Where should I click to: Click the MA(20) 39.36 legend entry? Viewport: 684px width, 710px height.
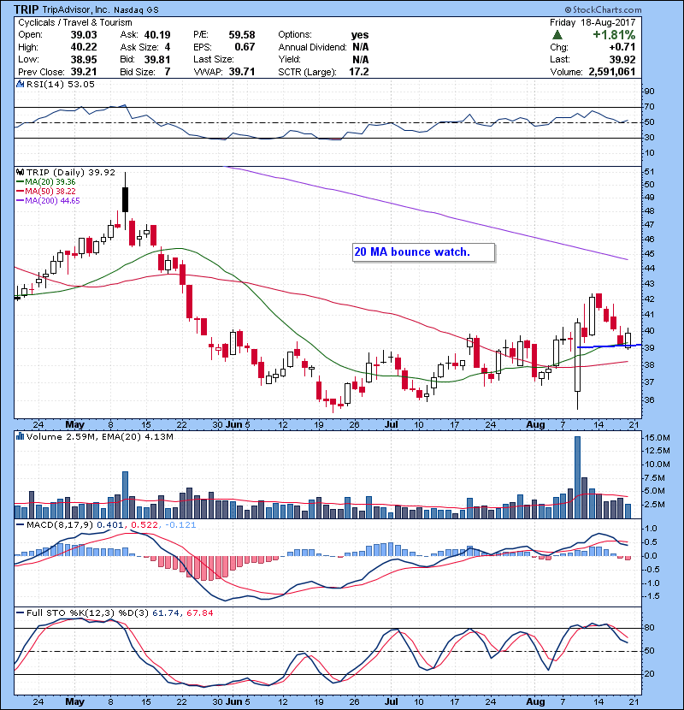(45, 182)
